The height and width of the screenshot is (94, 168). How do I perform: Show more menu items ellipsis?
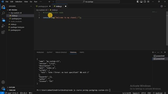pos(41,2)
